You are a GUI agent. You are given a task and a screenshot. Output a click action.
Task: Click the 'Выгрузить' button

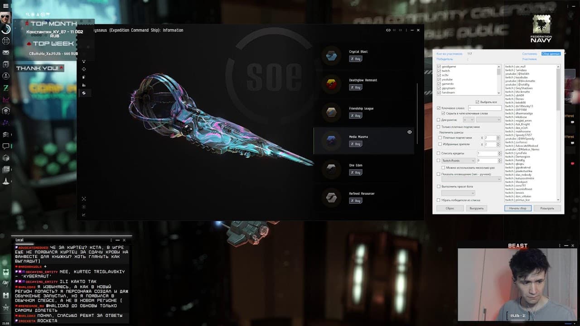coord(477,208)
